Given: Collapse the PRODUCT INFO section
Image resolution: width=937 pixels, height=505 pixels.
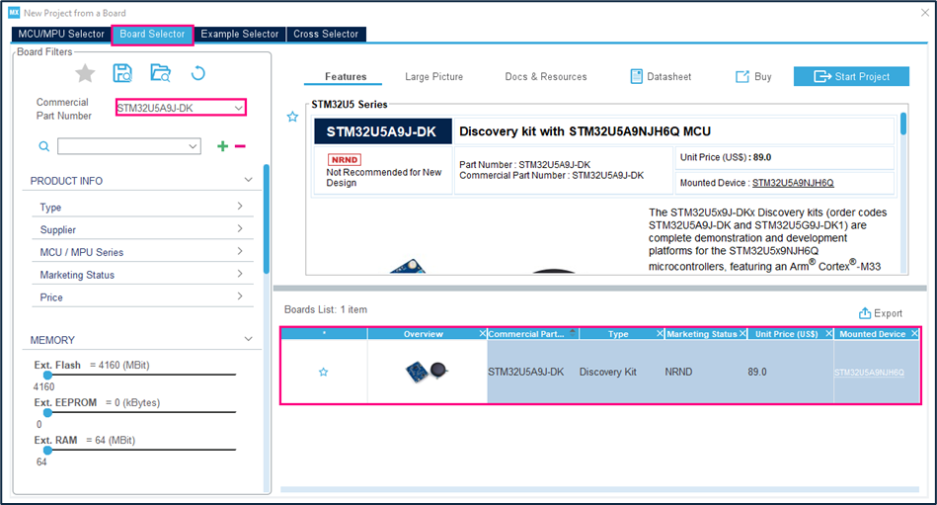Looking at the screenshot, I should point(249,180).
